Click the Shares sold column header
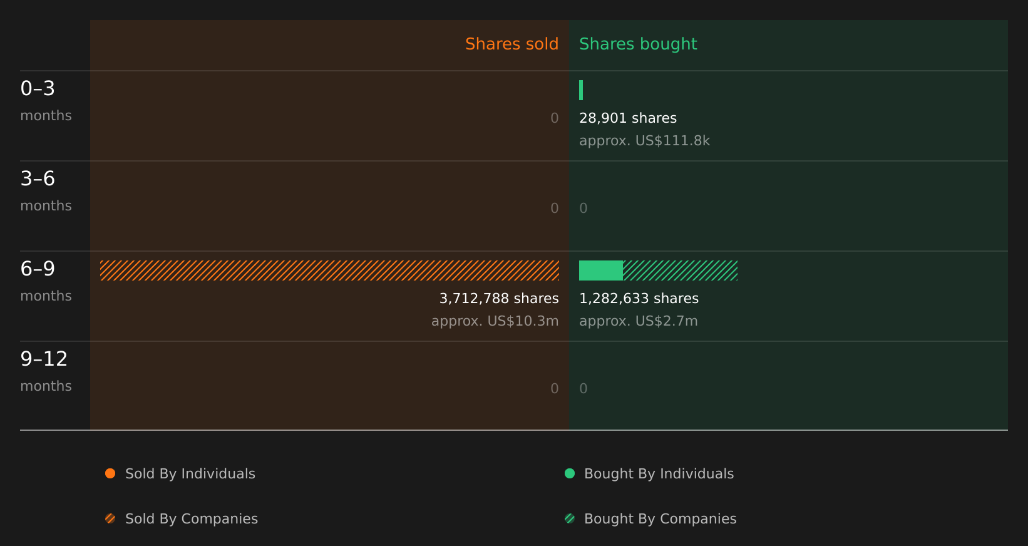1028x546 pixels. click(511, 44)
